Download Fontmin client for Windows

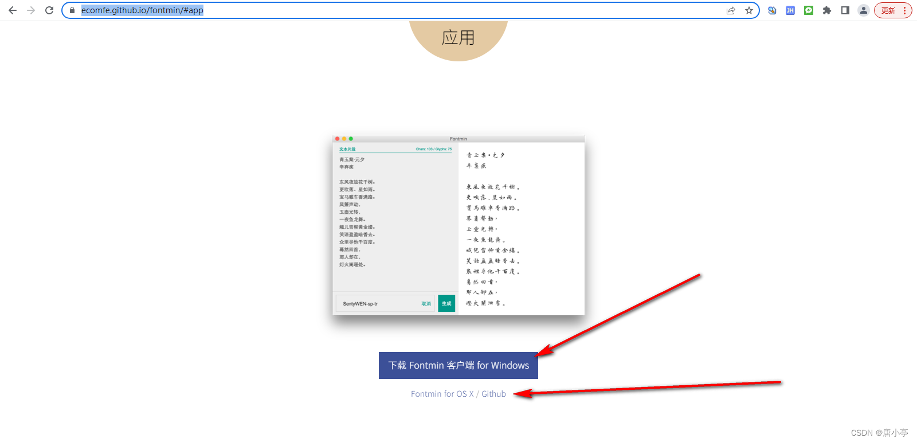tap(458, 365)
